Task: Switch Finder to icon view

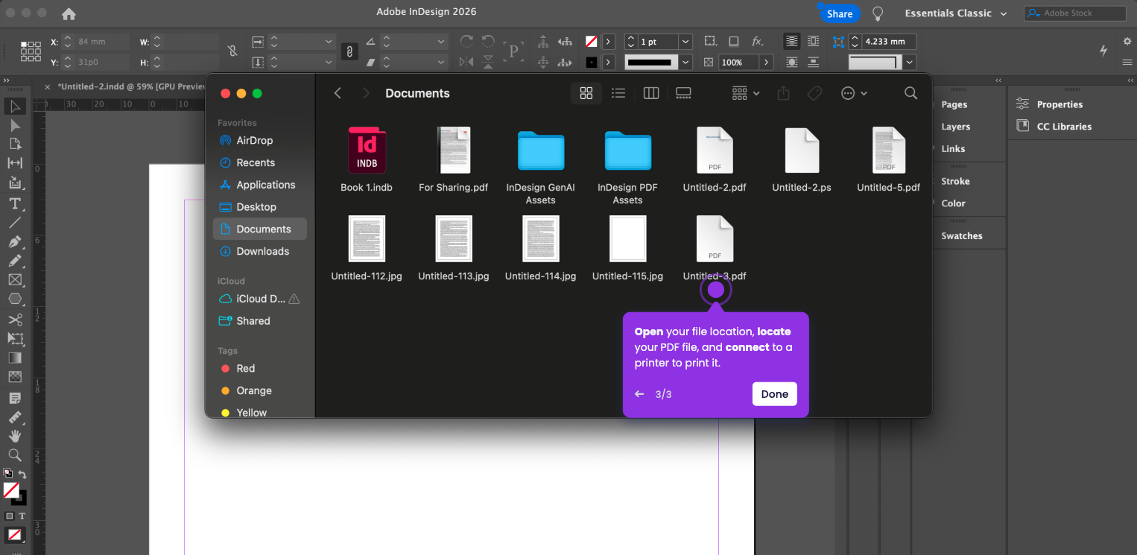Action: click(x=586, y=93)
